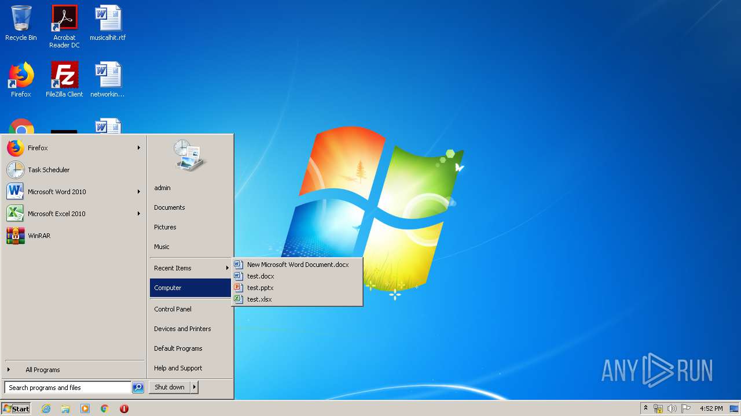This screenshot has height=416, width=741.
Task: Open Default Programs
Action: click(x=190, y=348)
